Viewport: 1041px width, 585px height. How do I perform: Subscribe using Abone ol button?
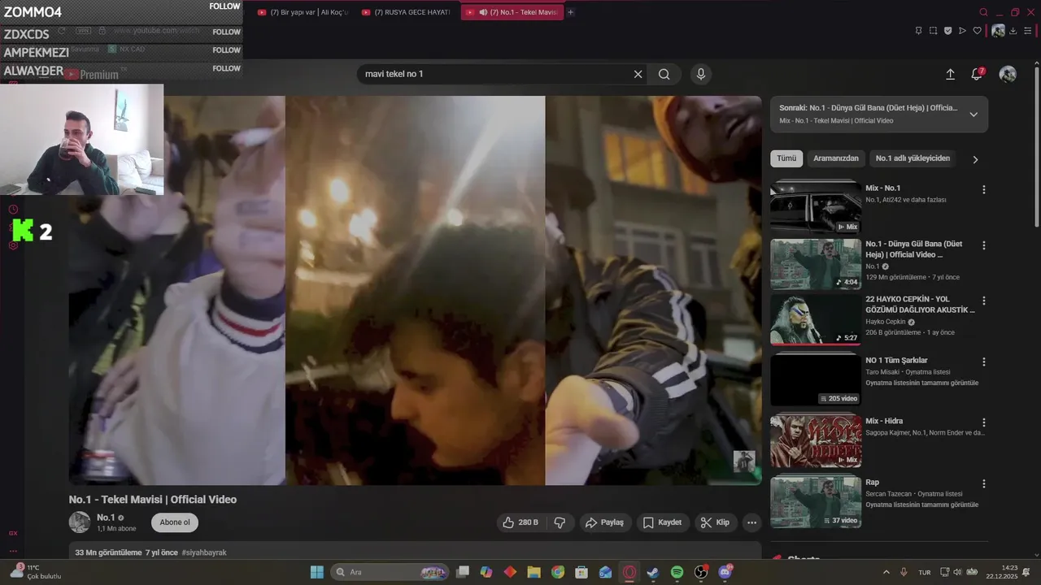[x=175, y=522]
